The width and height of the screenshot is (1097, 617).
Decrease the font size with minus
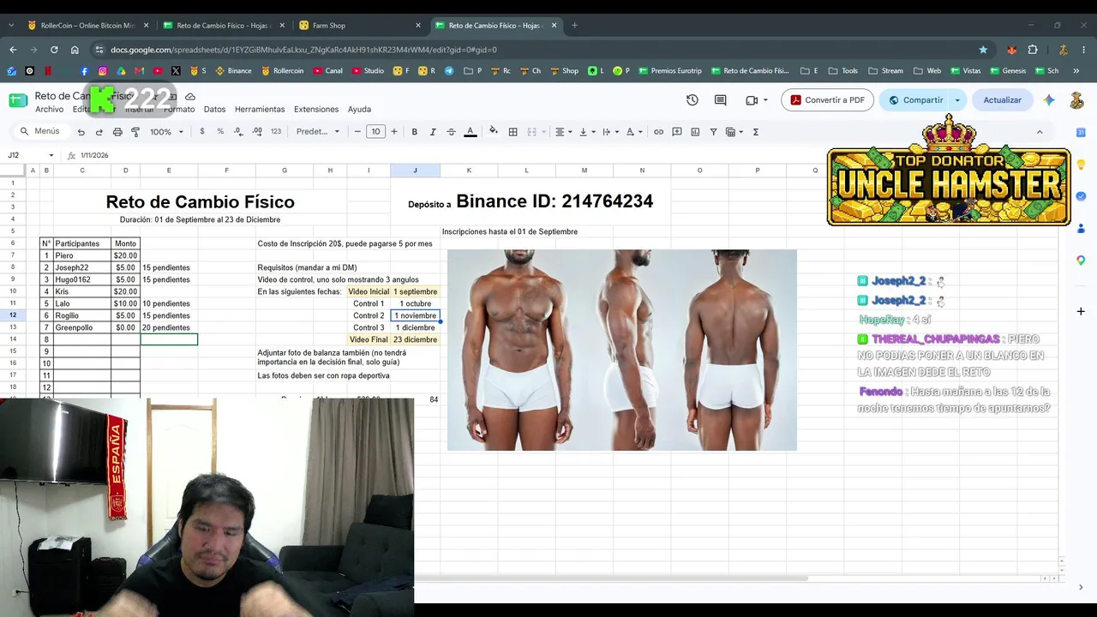[x=358, y=132]
